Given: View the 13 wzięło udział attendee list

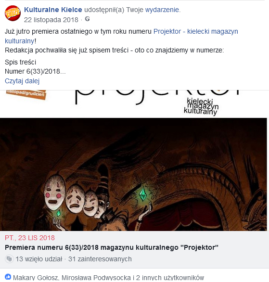Looking at the screenshot, I should (38, 259).
